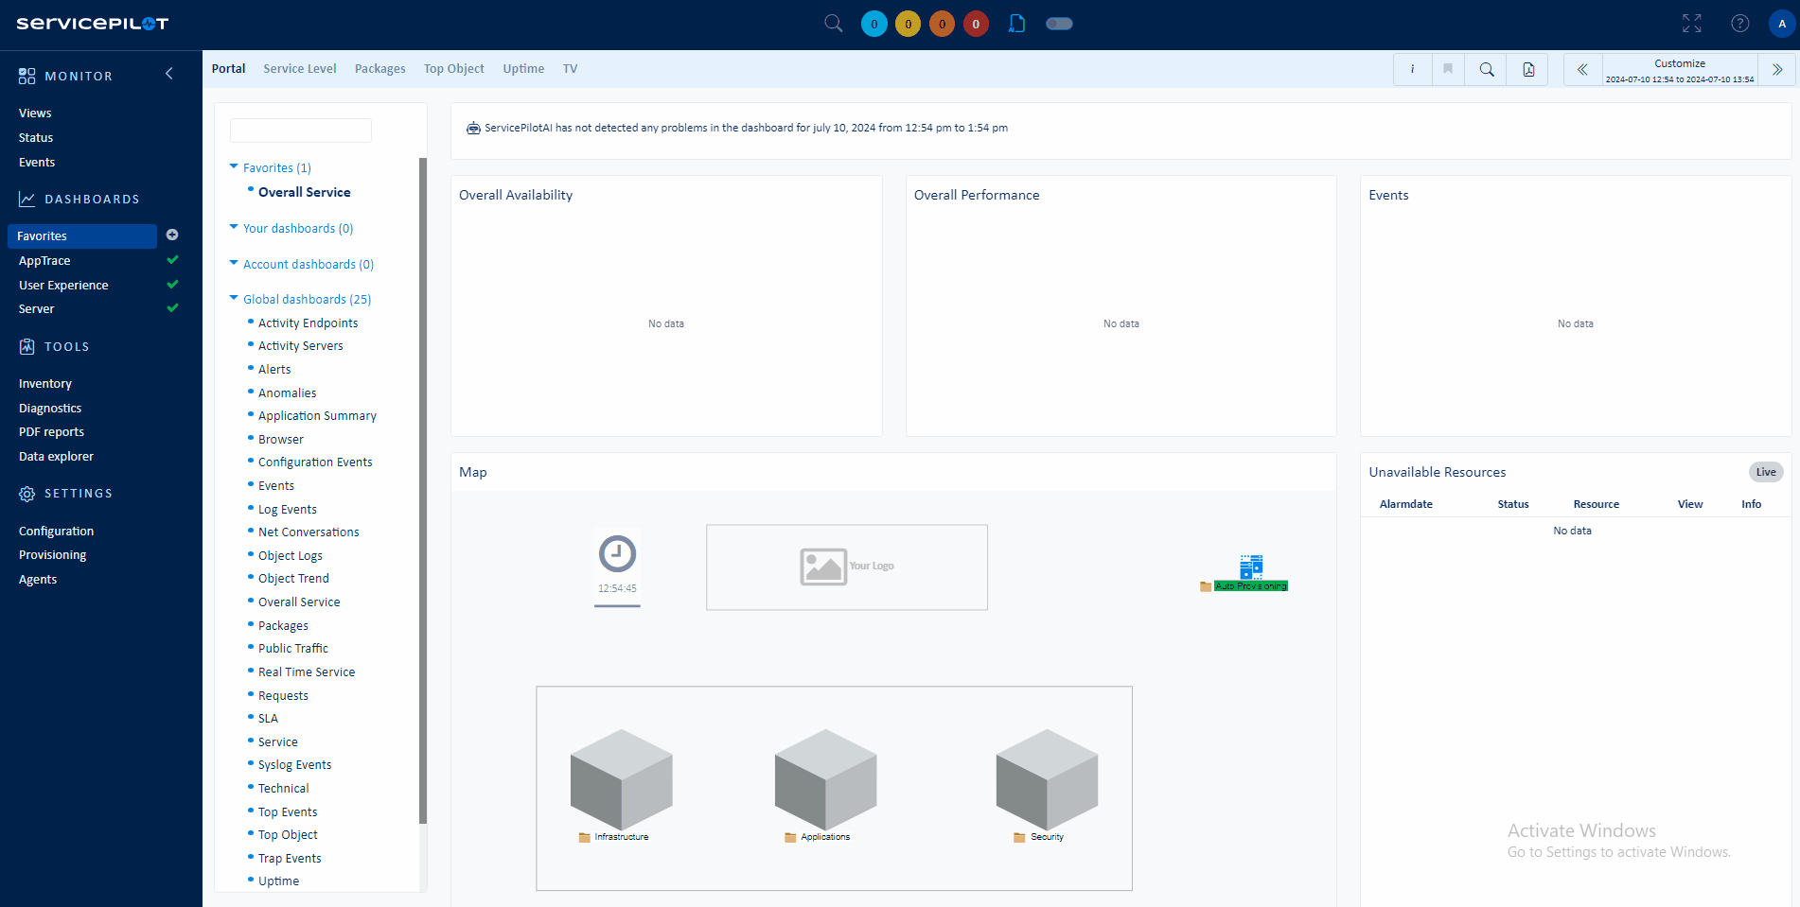The width and height of the screenshot is (1800, 907).
Task: Open Overall Service under Favorites
Action: coord(305,192)
